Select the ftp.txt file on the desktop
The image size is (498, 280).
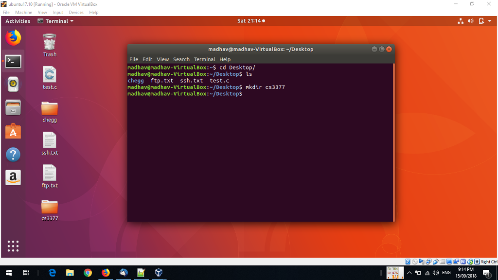[x=50, y=176]
